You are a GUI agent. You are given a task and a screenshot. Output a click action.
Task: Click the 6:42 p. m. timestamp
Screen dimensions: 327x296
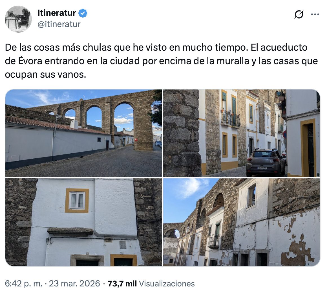click(x=24, y=284)
